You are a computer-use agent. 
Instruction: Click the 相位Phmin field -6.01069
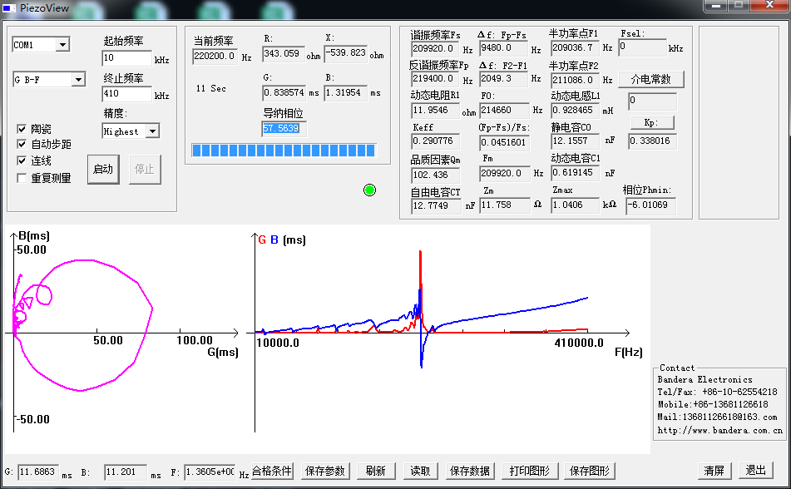coord(650,205)
